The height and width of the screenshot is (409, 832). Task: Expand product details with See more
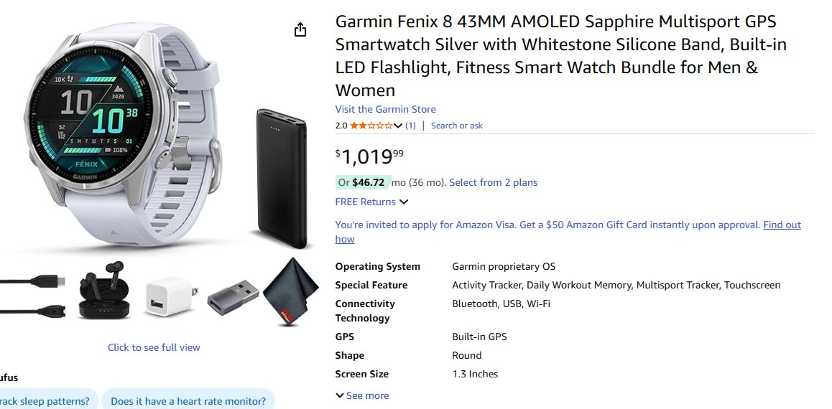click(x=362, y=395)
